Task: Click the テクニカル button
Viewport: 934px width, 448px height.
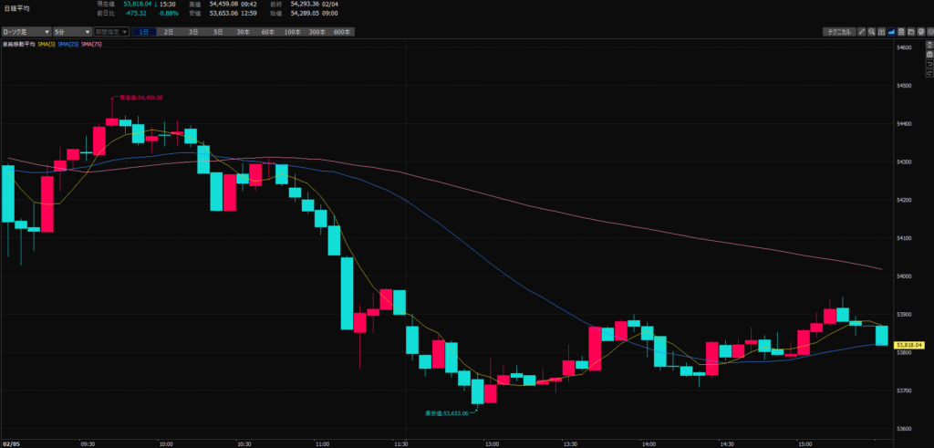Action: tap(837, 31)
